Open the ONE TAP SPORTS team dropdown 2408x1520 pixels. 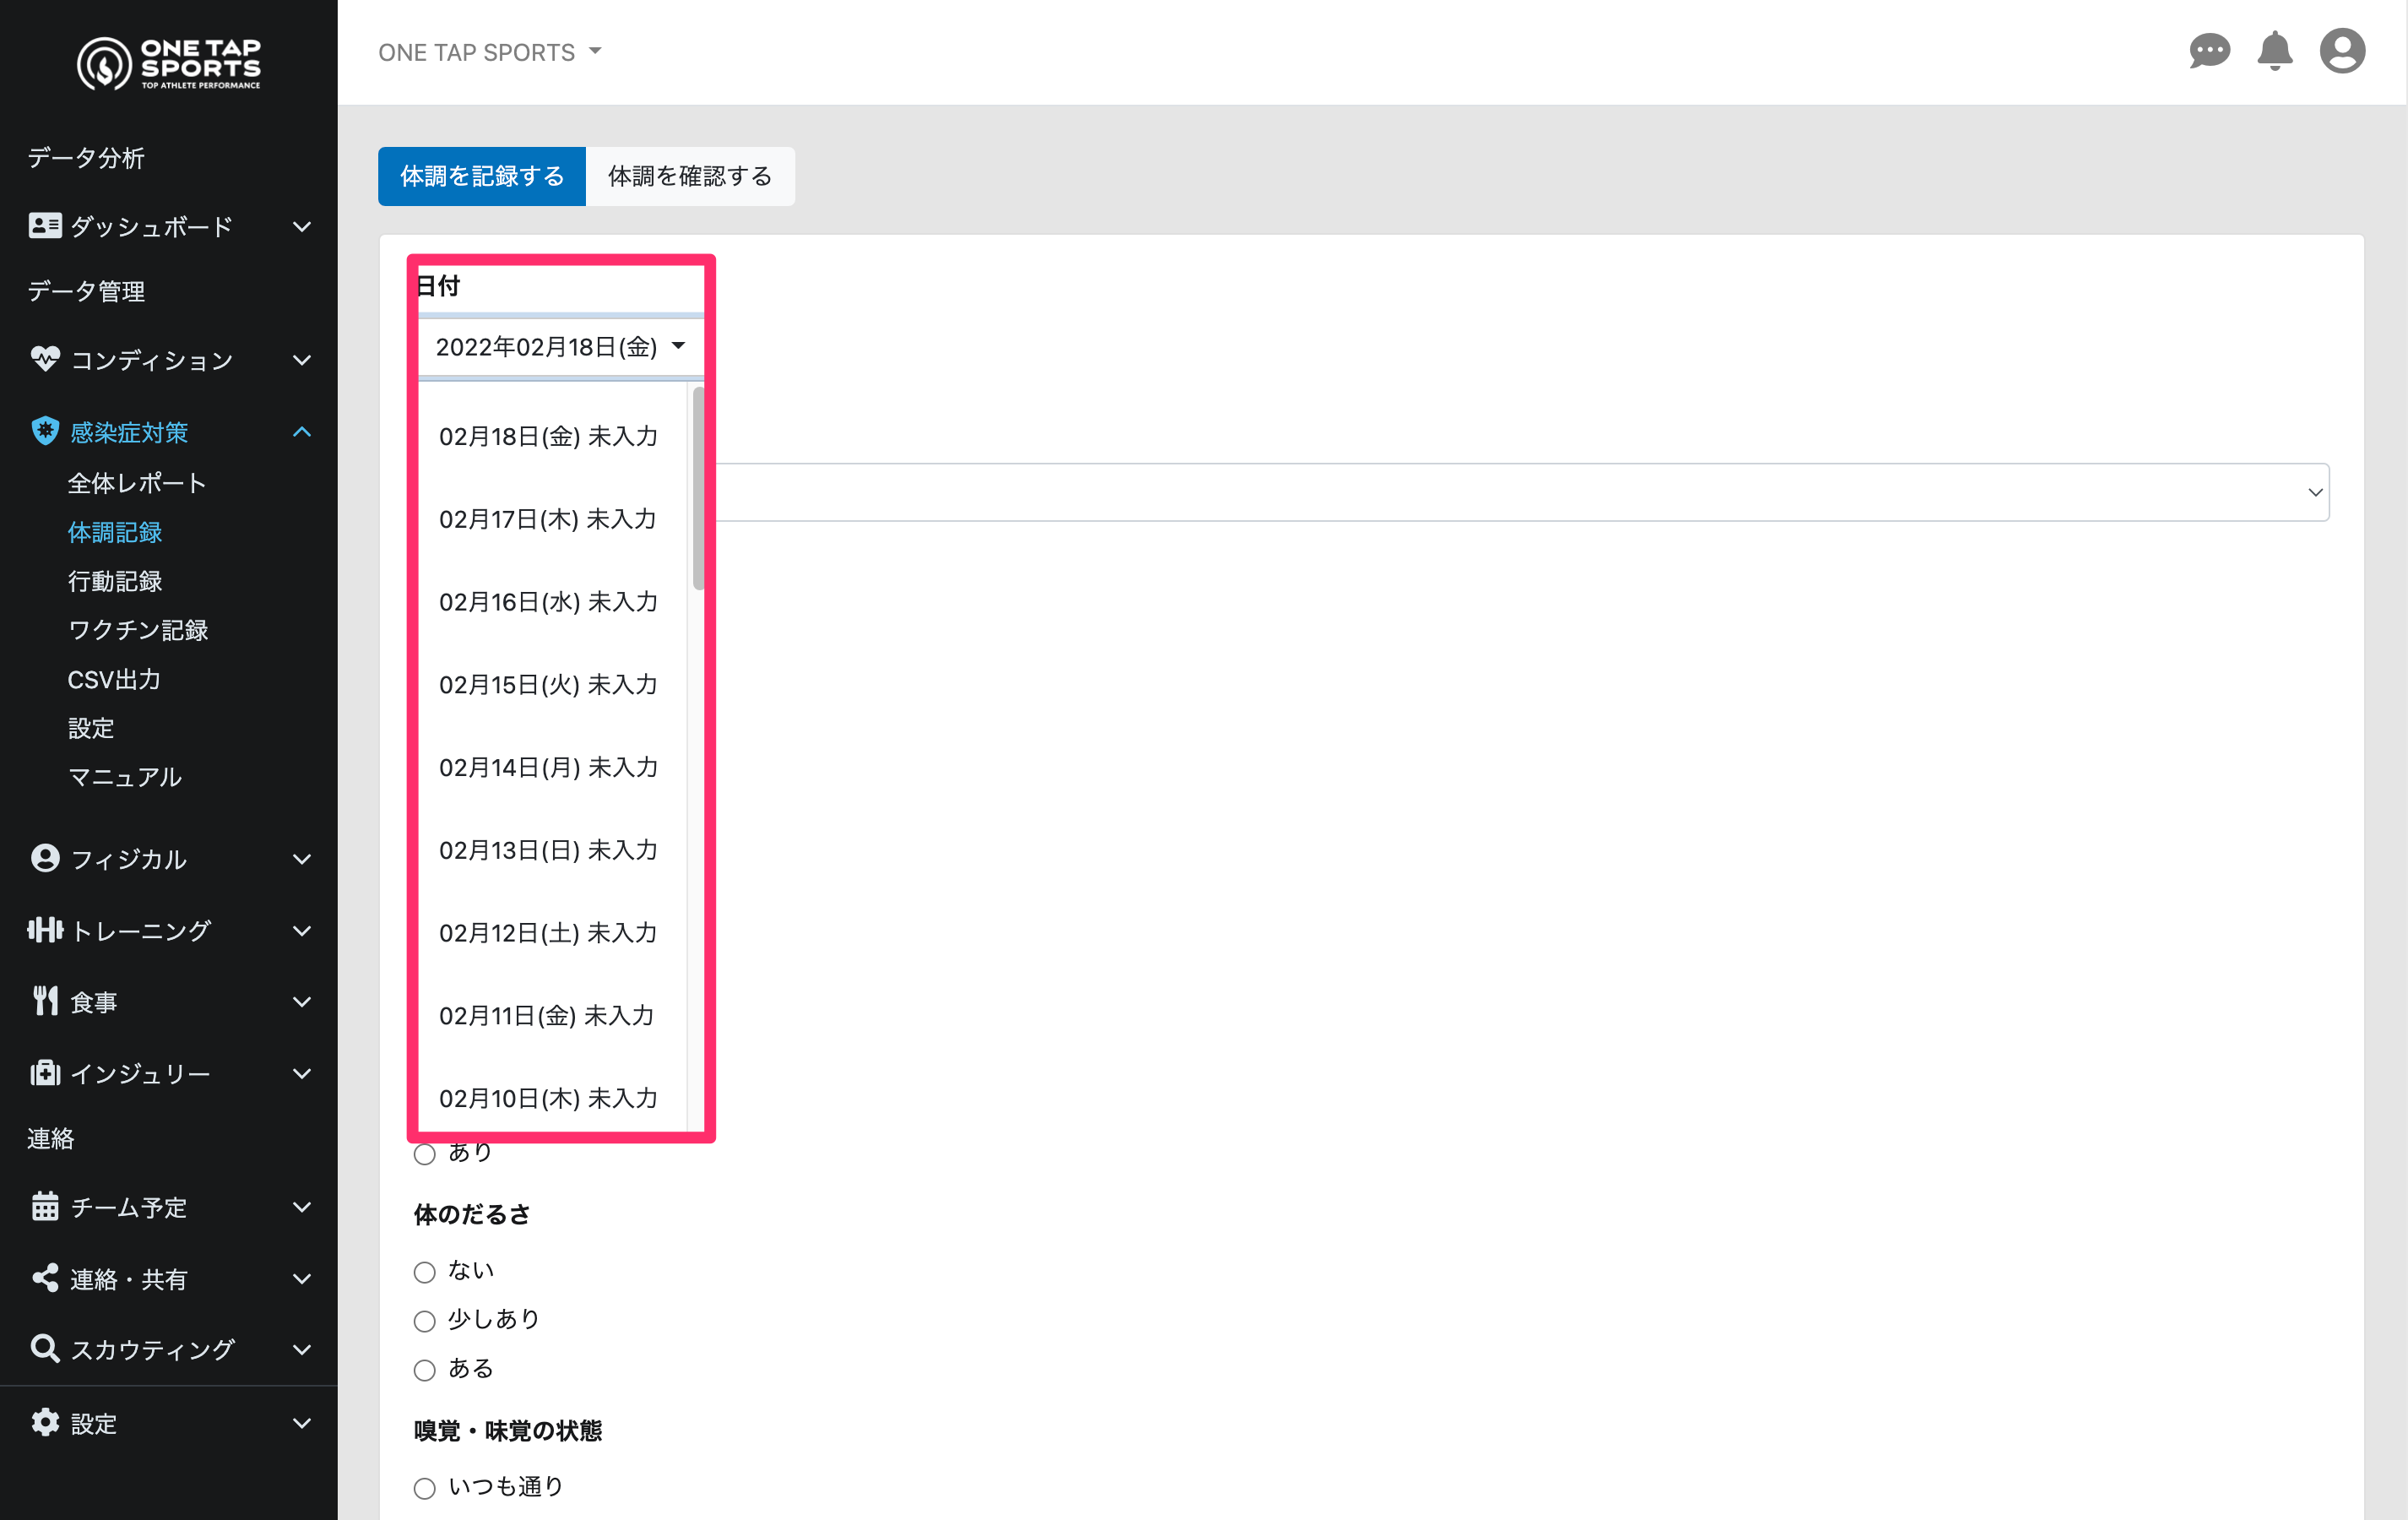tap(490, 52)
